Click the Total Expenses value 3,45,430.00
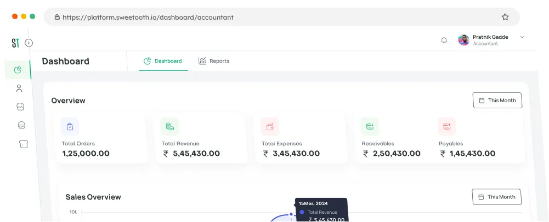Screen dimensions: 549x222 pos(296,153)
